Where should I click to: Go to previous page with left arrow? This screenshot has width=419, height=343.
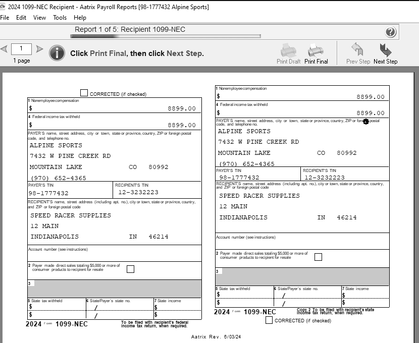coord(4,49)
